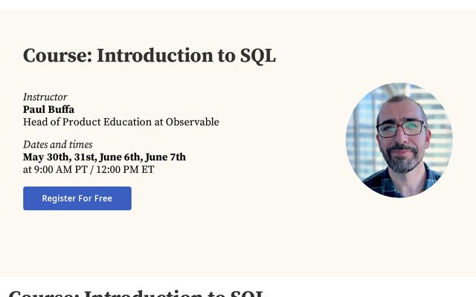476x297 pixels.
Task: Open Paul Buffa's circular profile photo
Action: coord(399,140)
